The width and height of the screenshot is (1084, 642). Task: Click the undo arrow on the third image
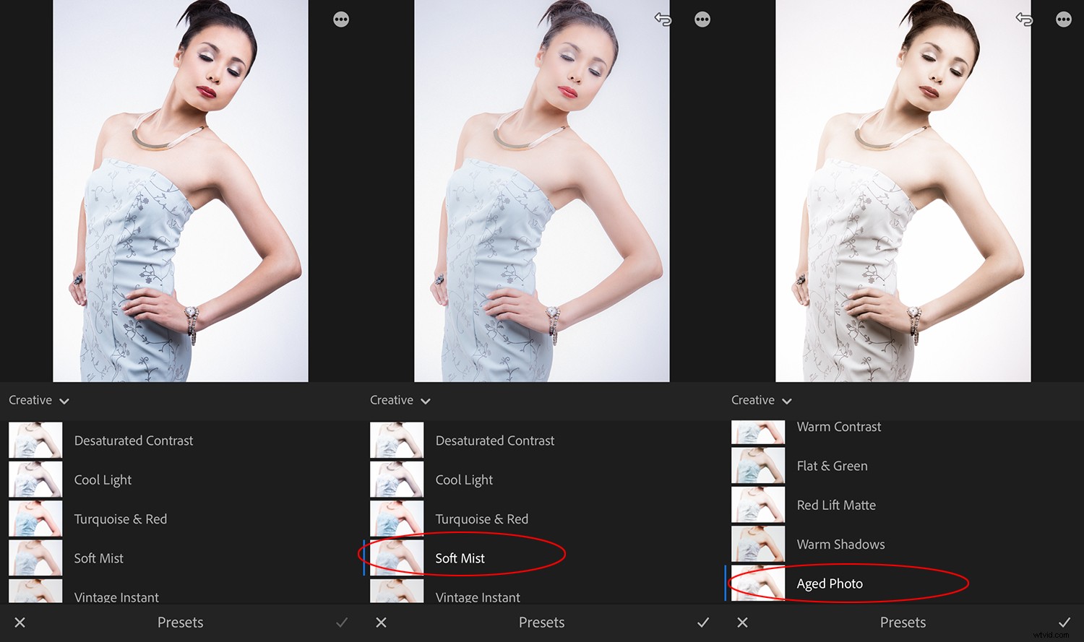coord(1024,19)
